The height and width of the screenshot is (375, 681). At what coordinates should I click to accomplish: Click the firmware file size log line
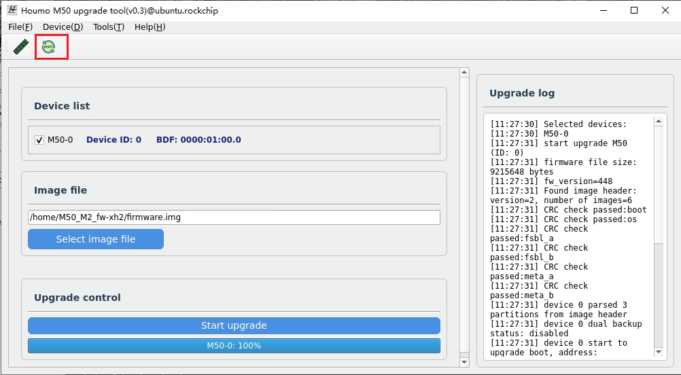(563, 166)
